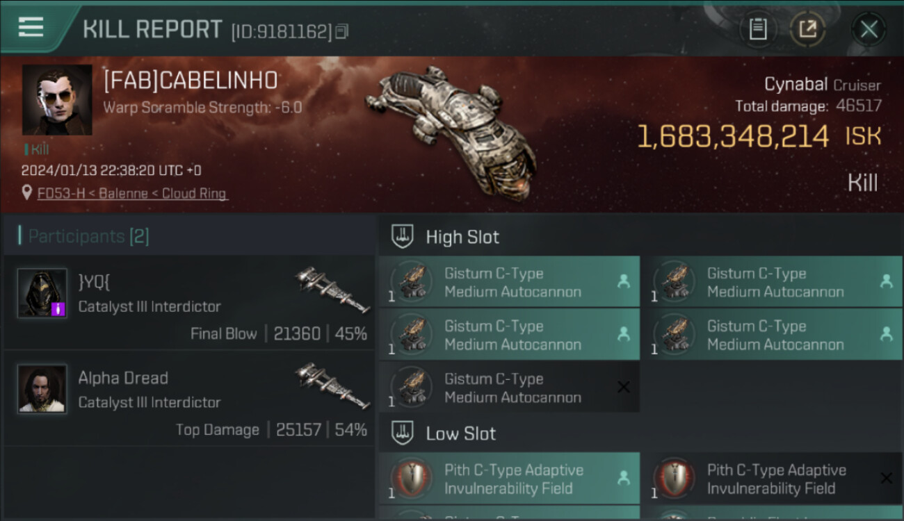View CABELINHO's pilot portrait
904x521 pixels.
pyautogui.click(x=57, y=100)
